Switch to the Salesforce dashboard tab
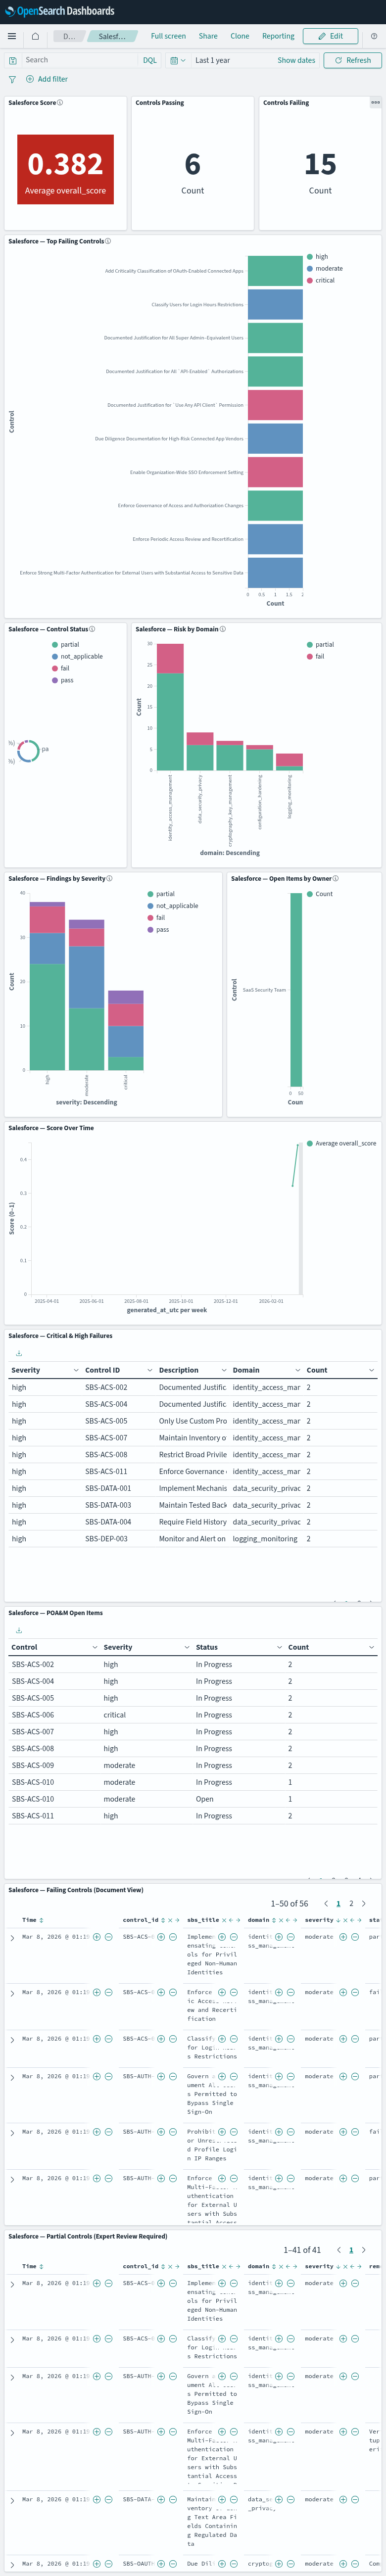Image resolution: width=386 pixels, height=2576 pixels. (x=112, y=35)
